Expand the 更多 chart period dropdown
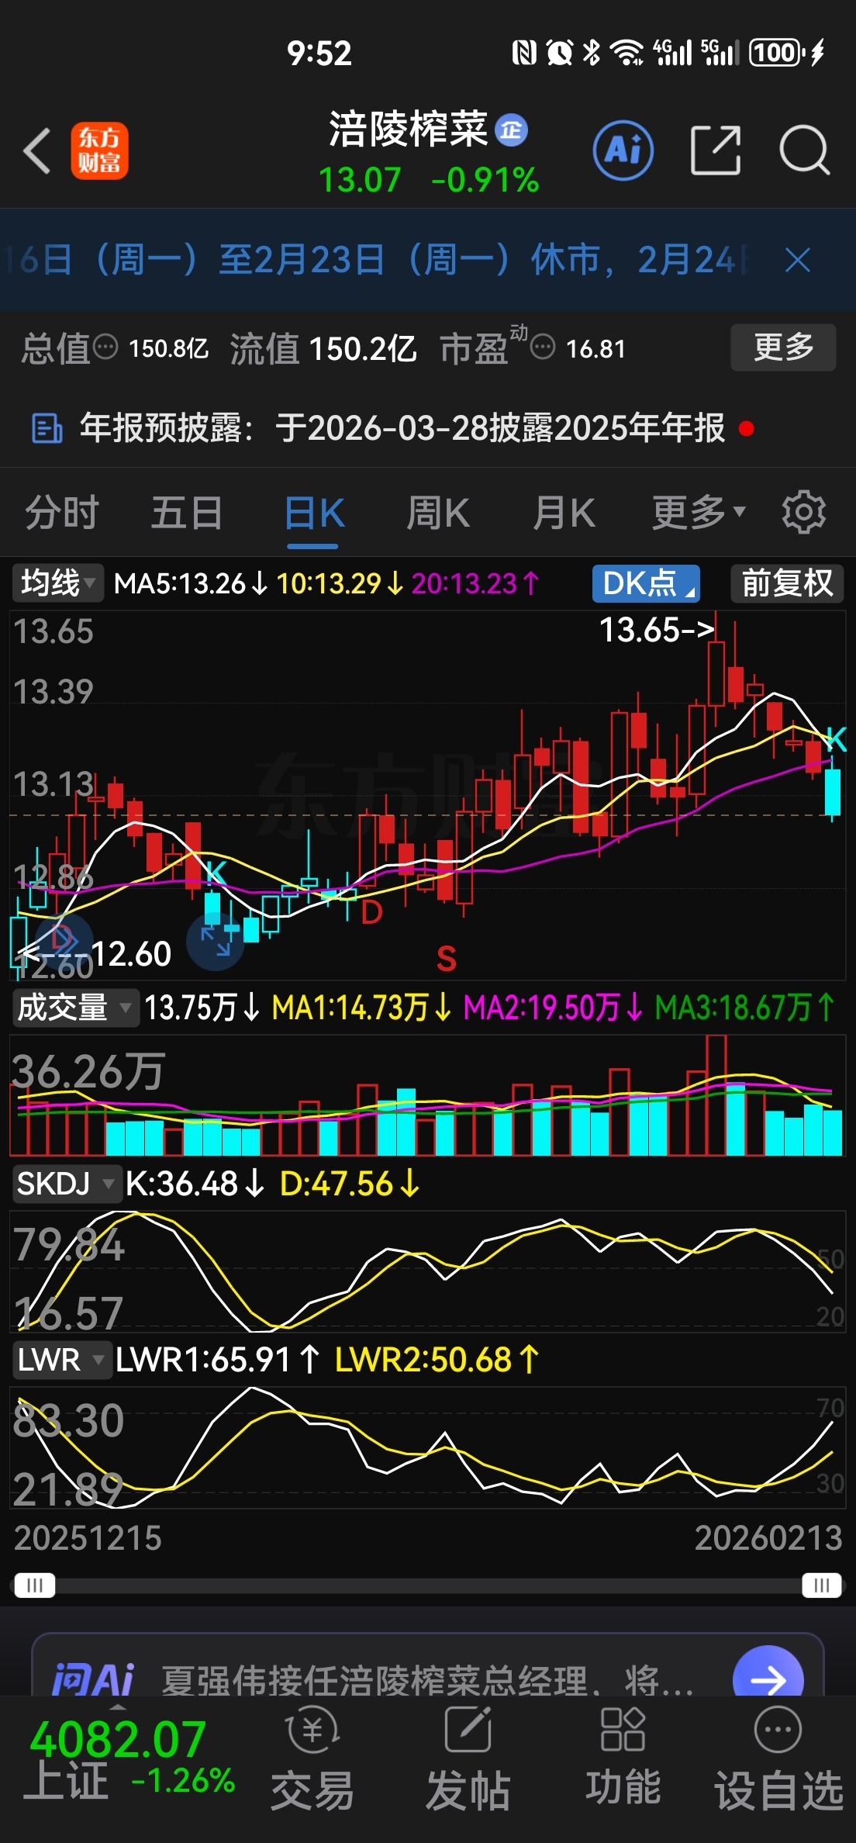The image size is (856, 1843). 699,513
